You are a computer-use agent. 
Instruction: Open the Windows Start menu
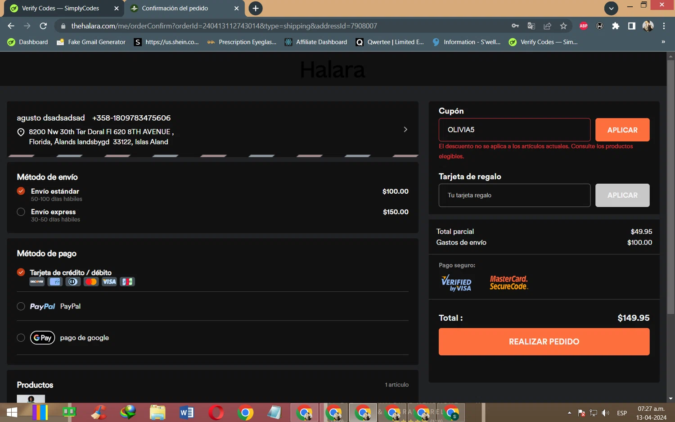coord(12,412)
